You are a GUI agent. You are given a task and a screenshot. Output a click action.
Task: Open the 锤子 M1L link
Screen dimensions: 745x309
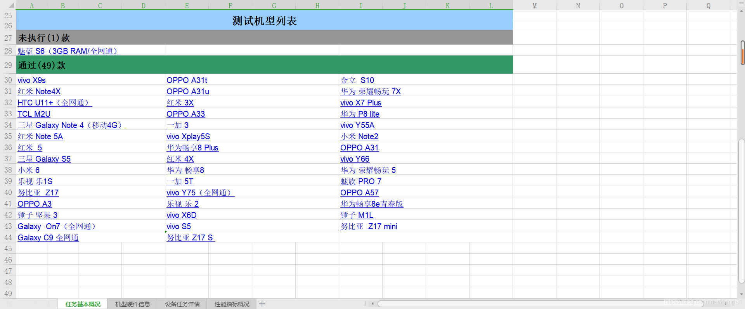[x=357, y=215]
